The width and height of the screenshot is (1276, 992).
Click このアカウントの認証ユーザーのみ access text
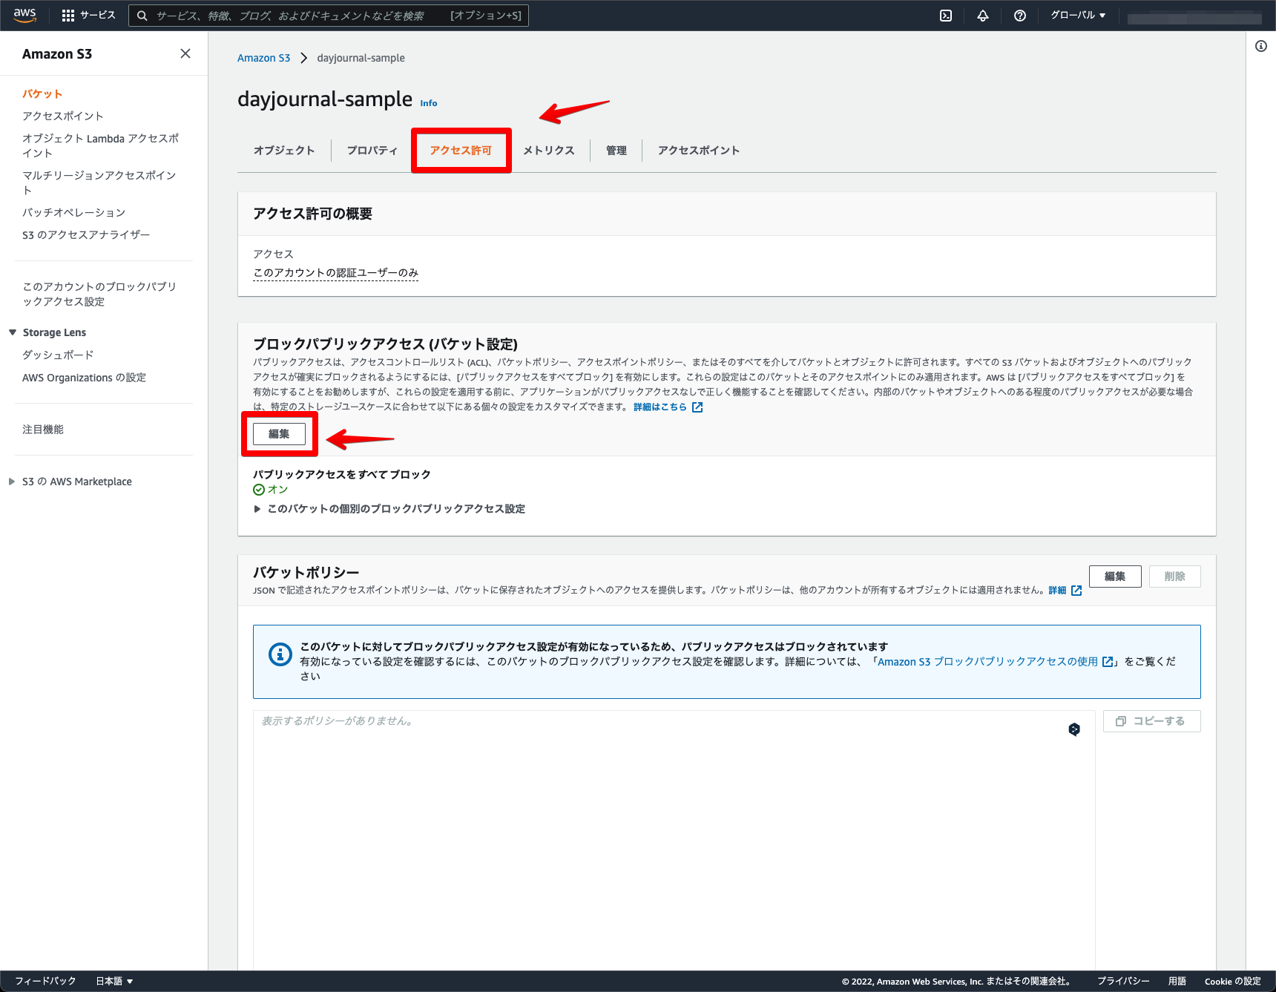(336, 273)
